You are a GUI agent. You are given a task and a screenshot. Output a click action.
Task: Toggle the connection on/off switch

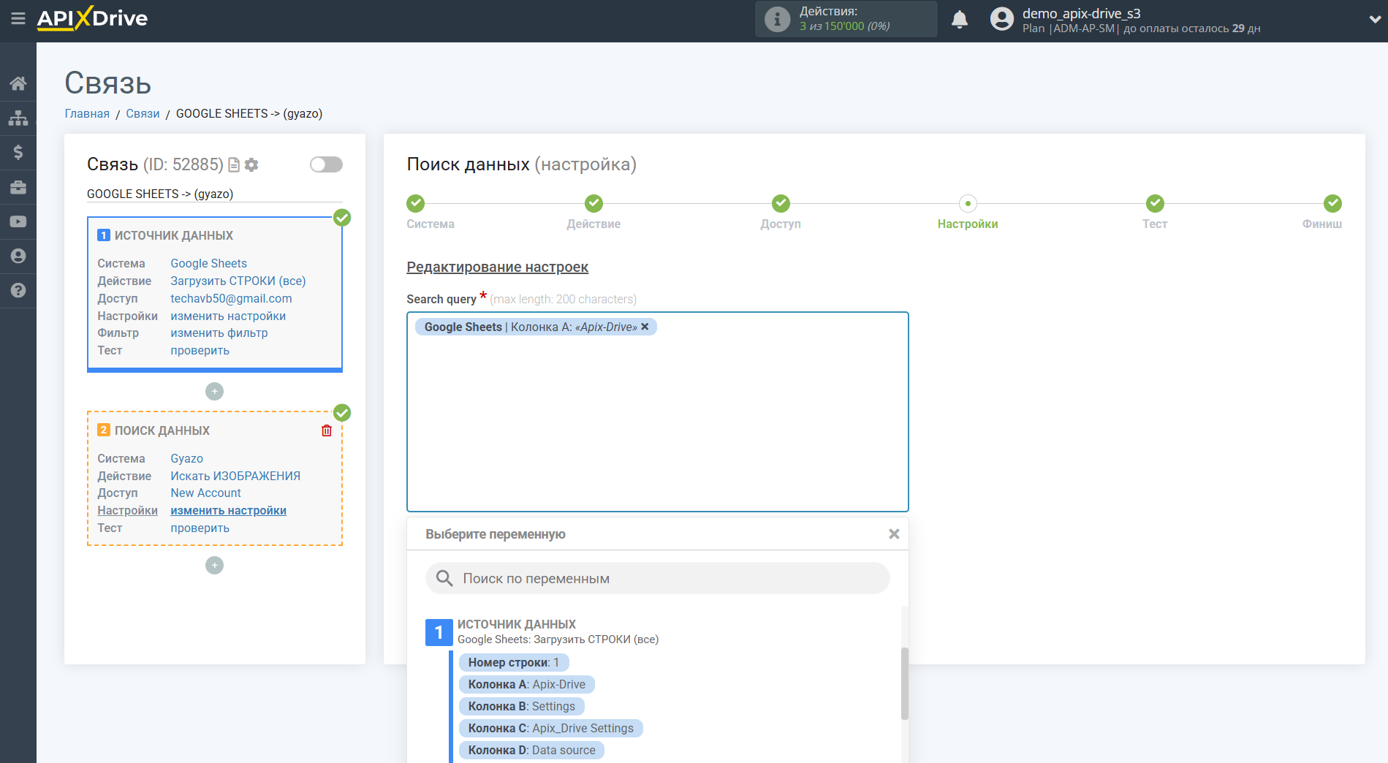coord(326,164)
